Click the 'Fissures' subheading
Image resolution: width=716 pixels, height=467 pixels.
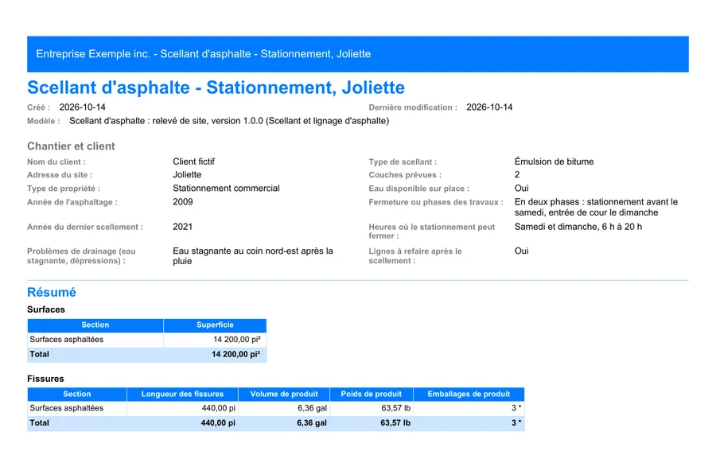click(45, 379)
